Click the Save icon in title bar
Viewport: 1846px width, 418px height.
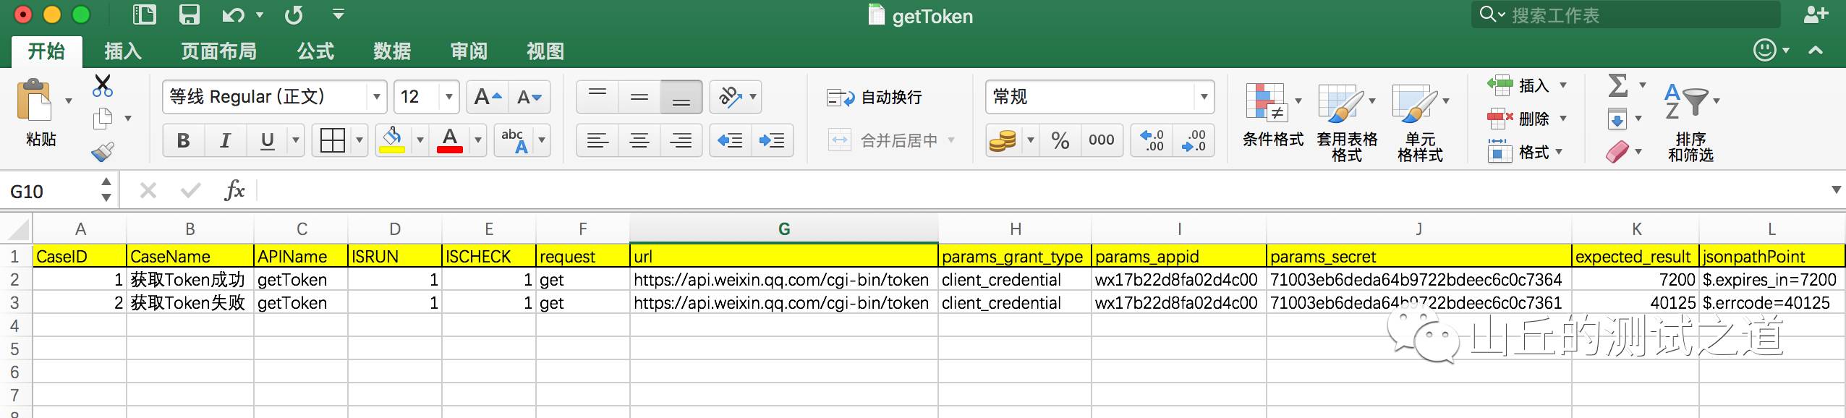189,15
